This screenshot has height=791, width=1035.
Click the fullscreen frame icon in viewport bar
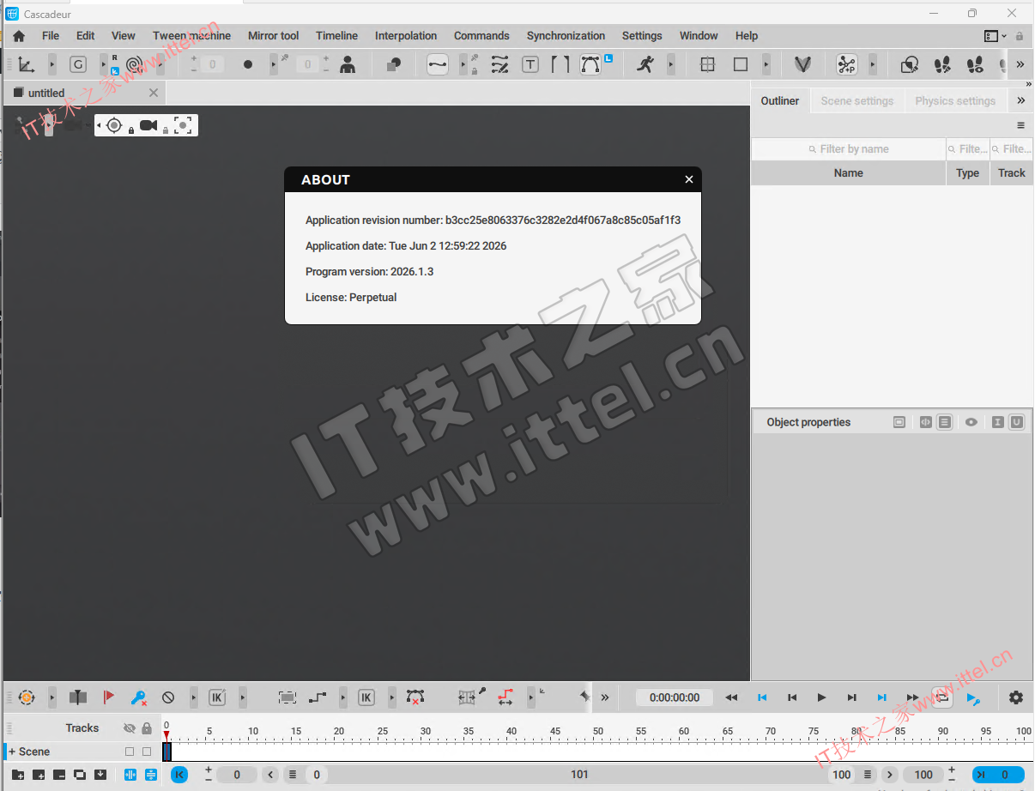[x=182, y=125]
